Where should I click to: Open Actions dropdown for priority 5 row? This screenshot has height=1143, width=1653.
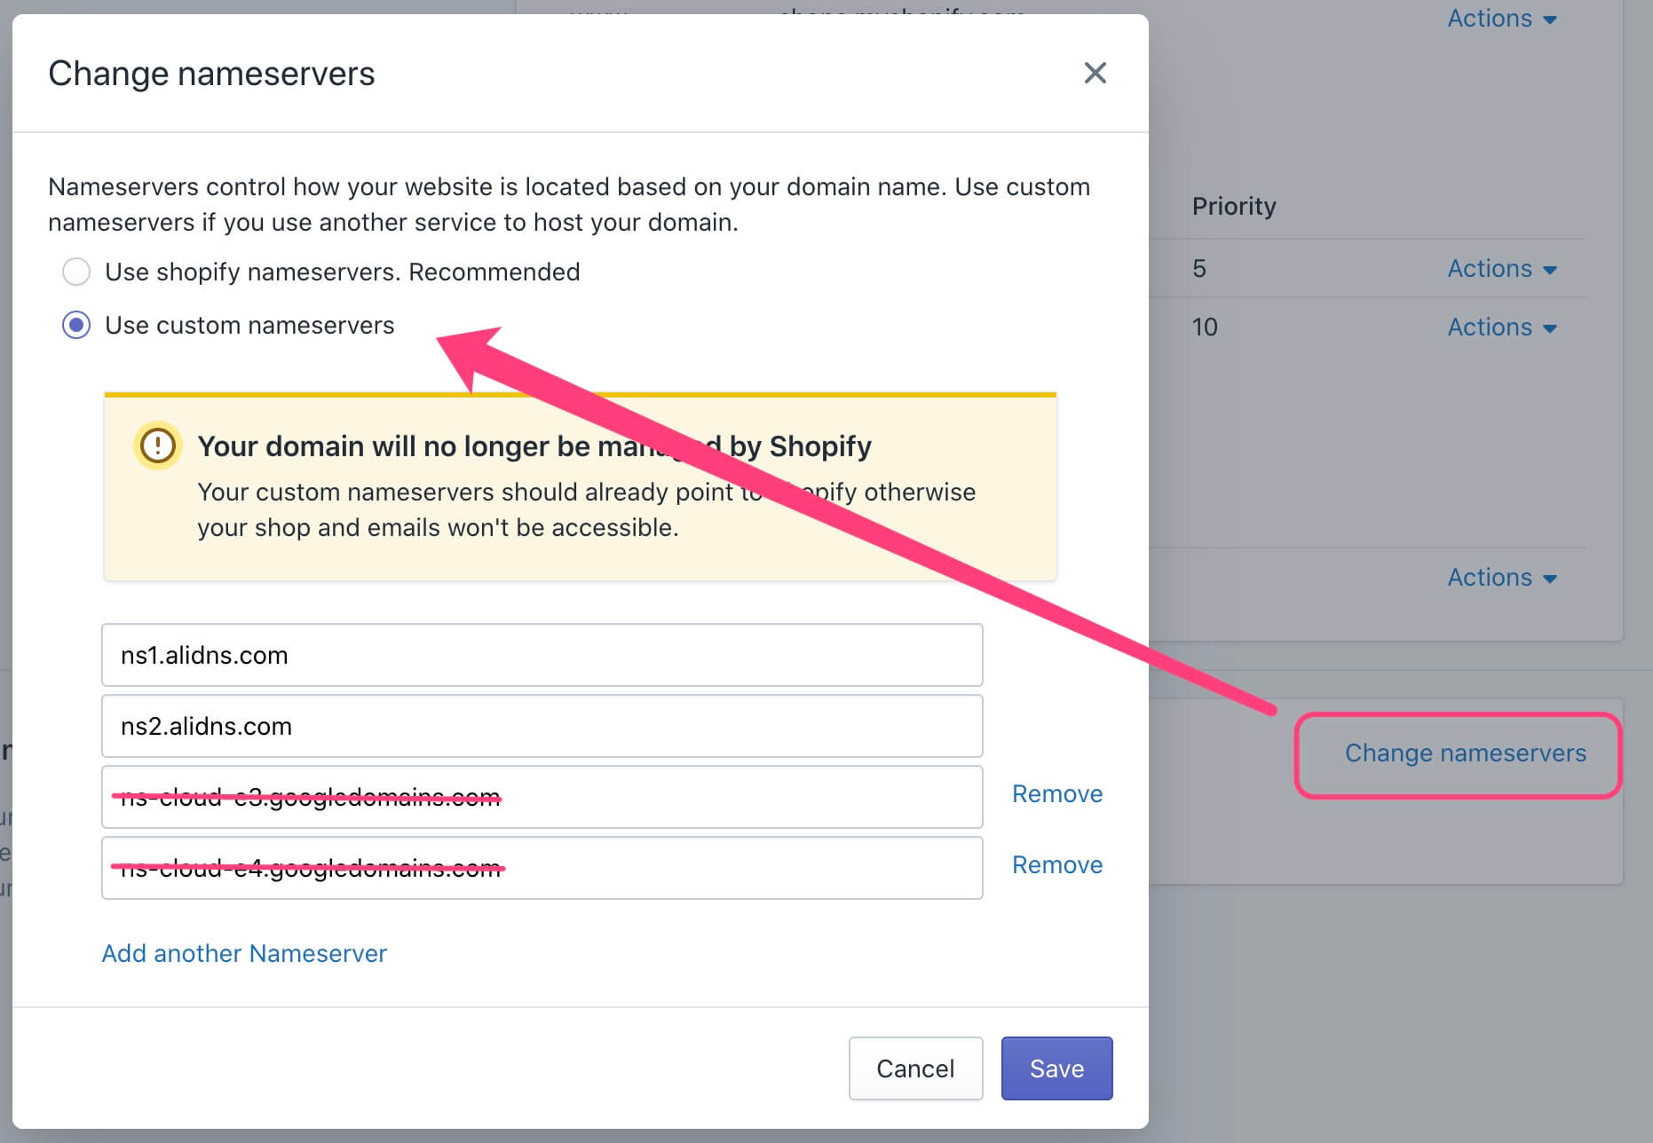[1502, 268]
